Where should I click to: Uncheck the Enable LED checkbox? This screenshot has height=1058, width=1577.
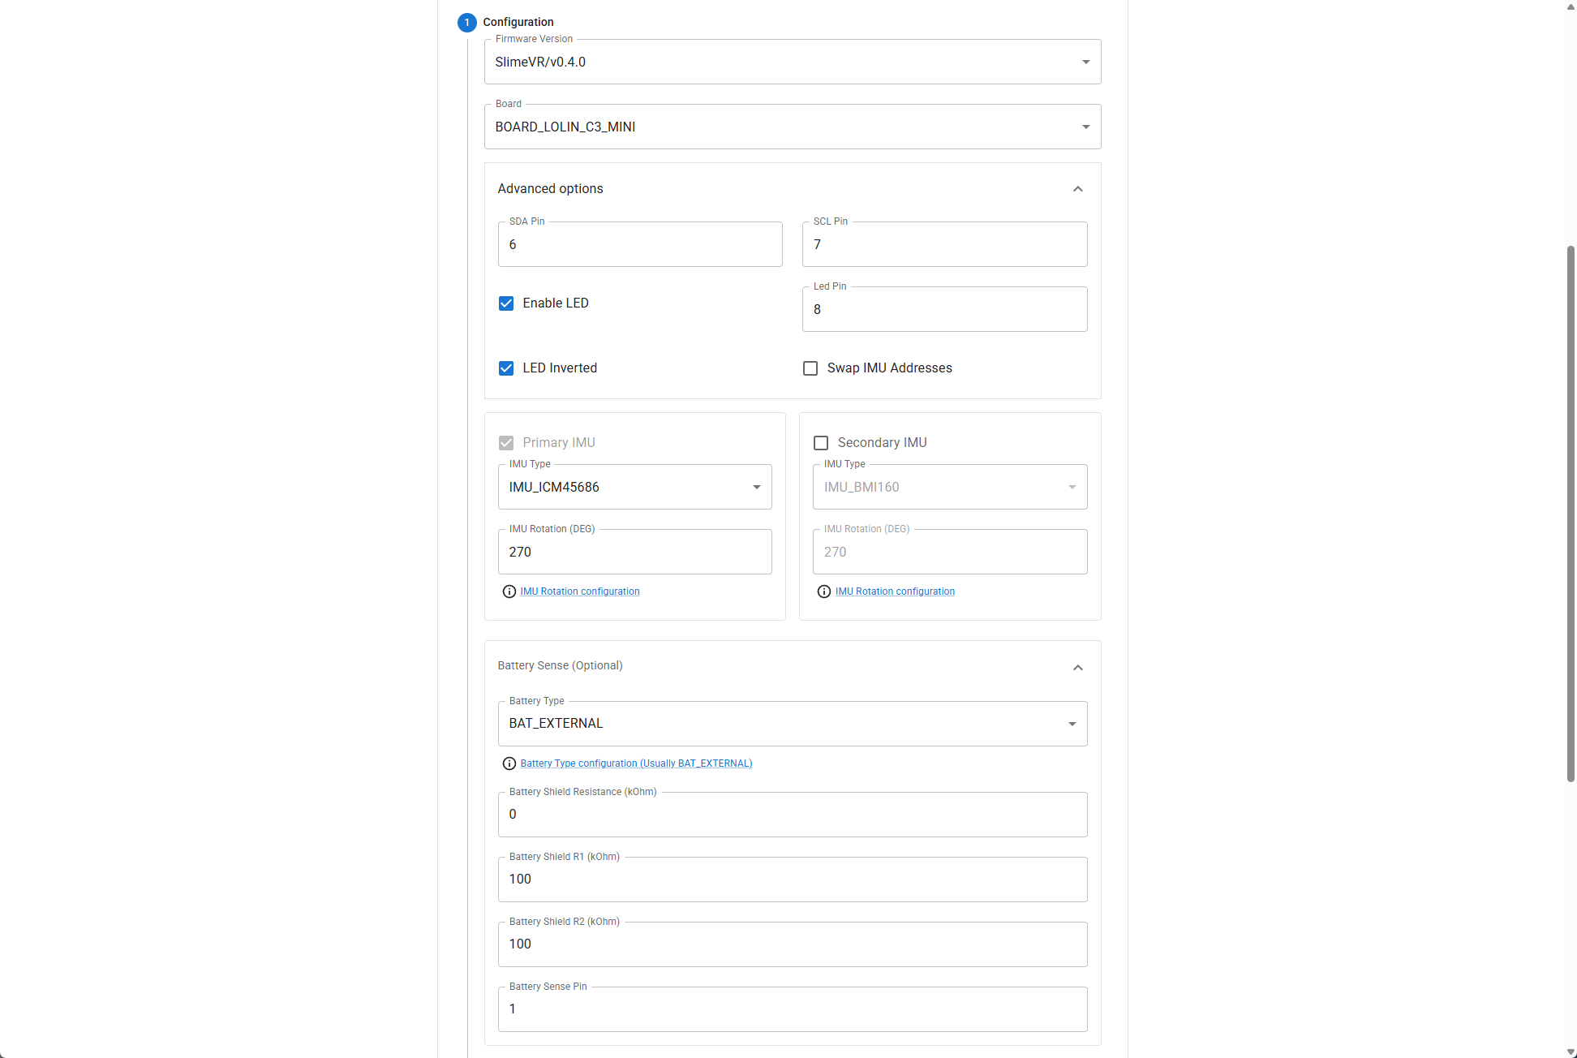click(506, 303)
